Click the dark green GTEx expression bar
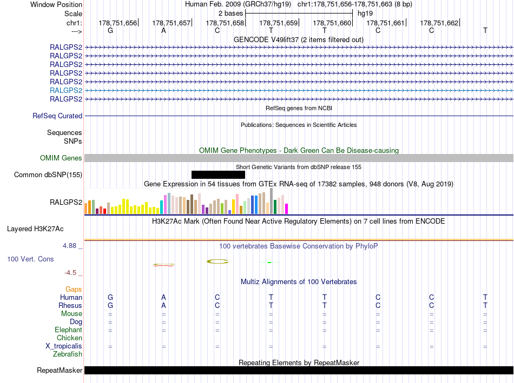514x383 pixels. [275, 207]
